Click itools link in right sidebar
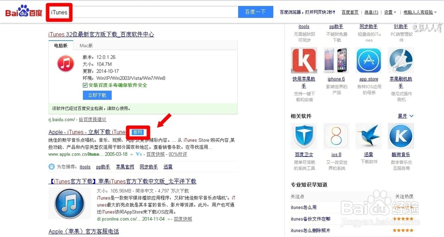 [x=304, y=27]
